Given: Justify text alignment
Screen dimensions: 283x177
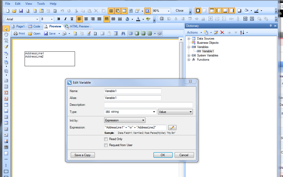Looking at the screenshot, I should coord(99,19).
